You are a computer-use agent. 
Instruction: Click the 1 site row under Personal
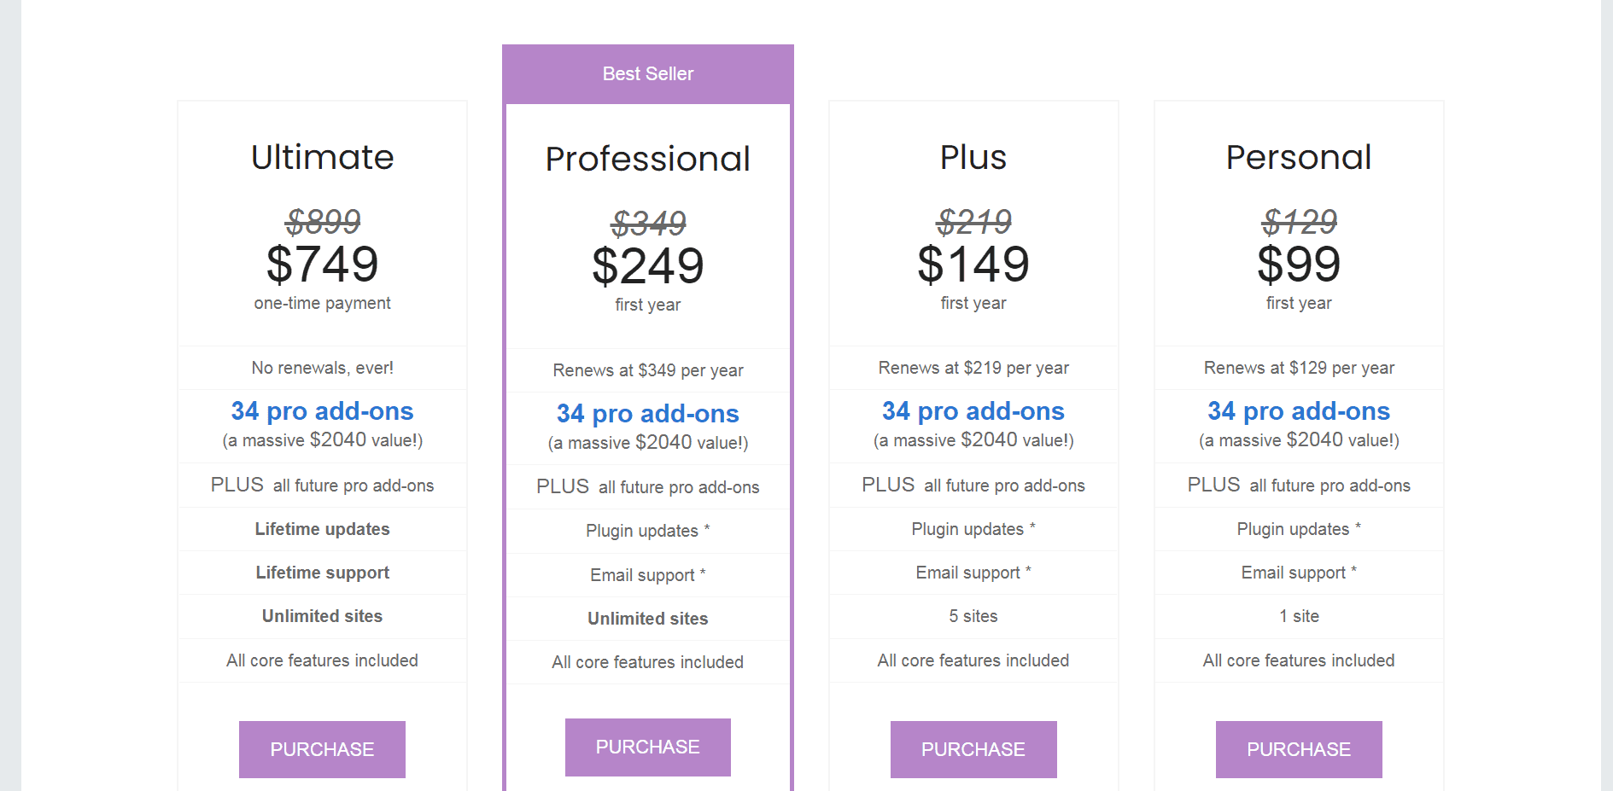(x=1298, y=616)
